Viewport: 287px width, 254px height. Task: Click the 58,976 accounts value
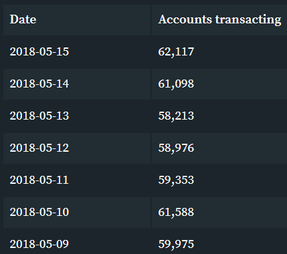point(176,148)
